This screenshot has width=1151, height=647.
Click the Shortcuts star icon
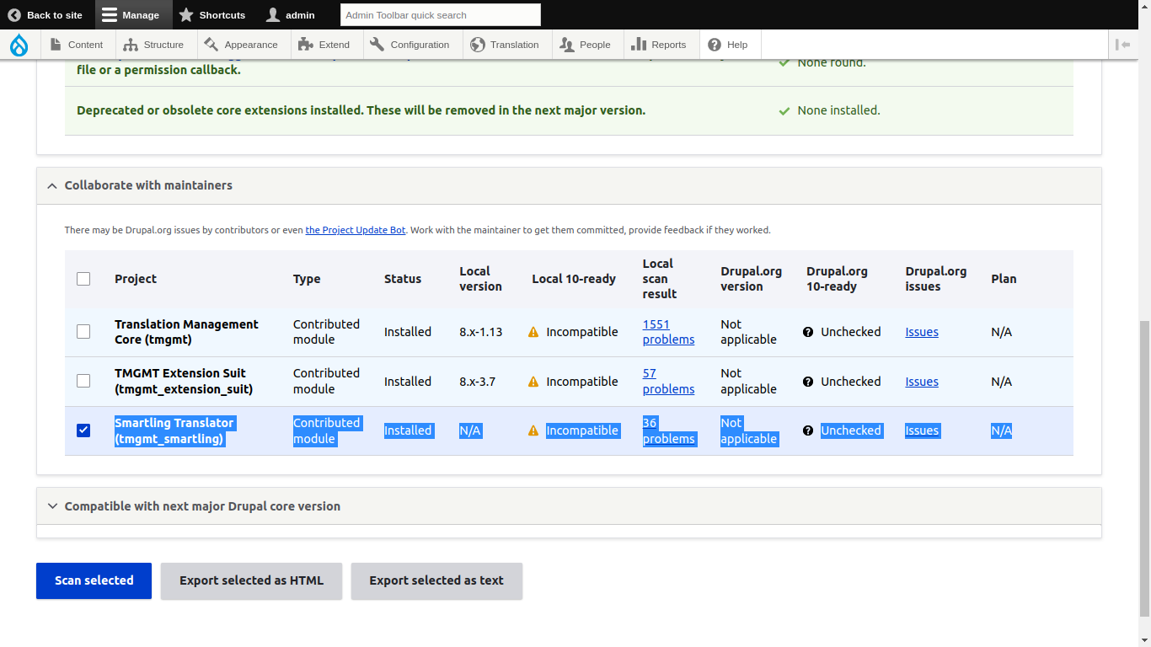pyautogui.click(x=186, y=15)
